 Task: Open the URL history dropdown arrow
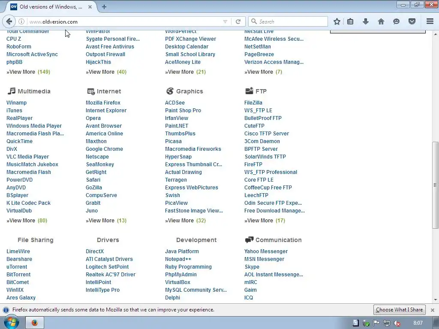[x=225, y=21]
